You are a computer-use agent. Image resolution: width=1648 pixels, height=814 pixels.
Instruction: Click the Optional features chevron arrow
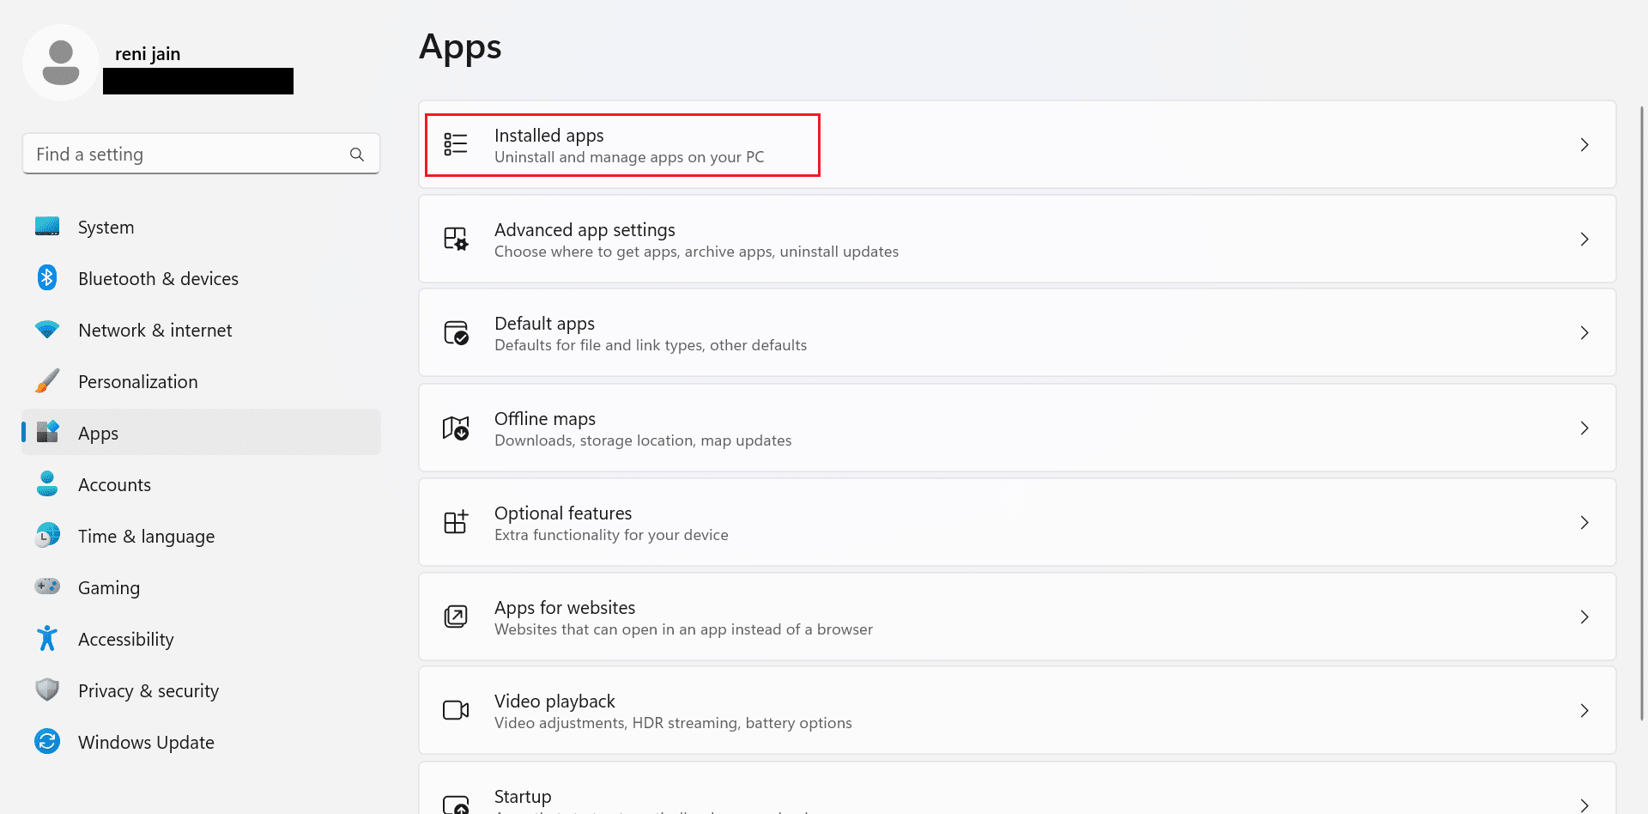click(x=1584, y=522)
